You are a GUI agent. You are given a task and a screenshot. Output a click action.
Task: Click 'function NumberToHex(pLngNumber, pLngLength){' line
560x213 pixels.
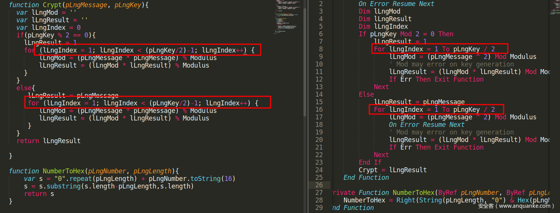(x=94, y=171)
